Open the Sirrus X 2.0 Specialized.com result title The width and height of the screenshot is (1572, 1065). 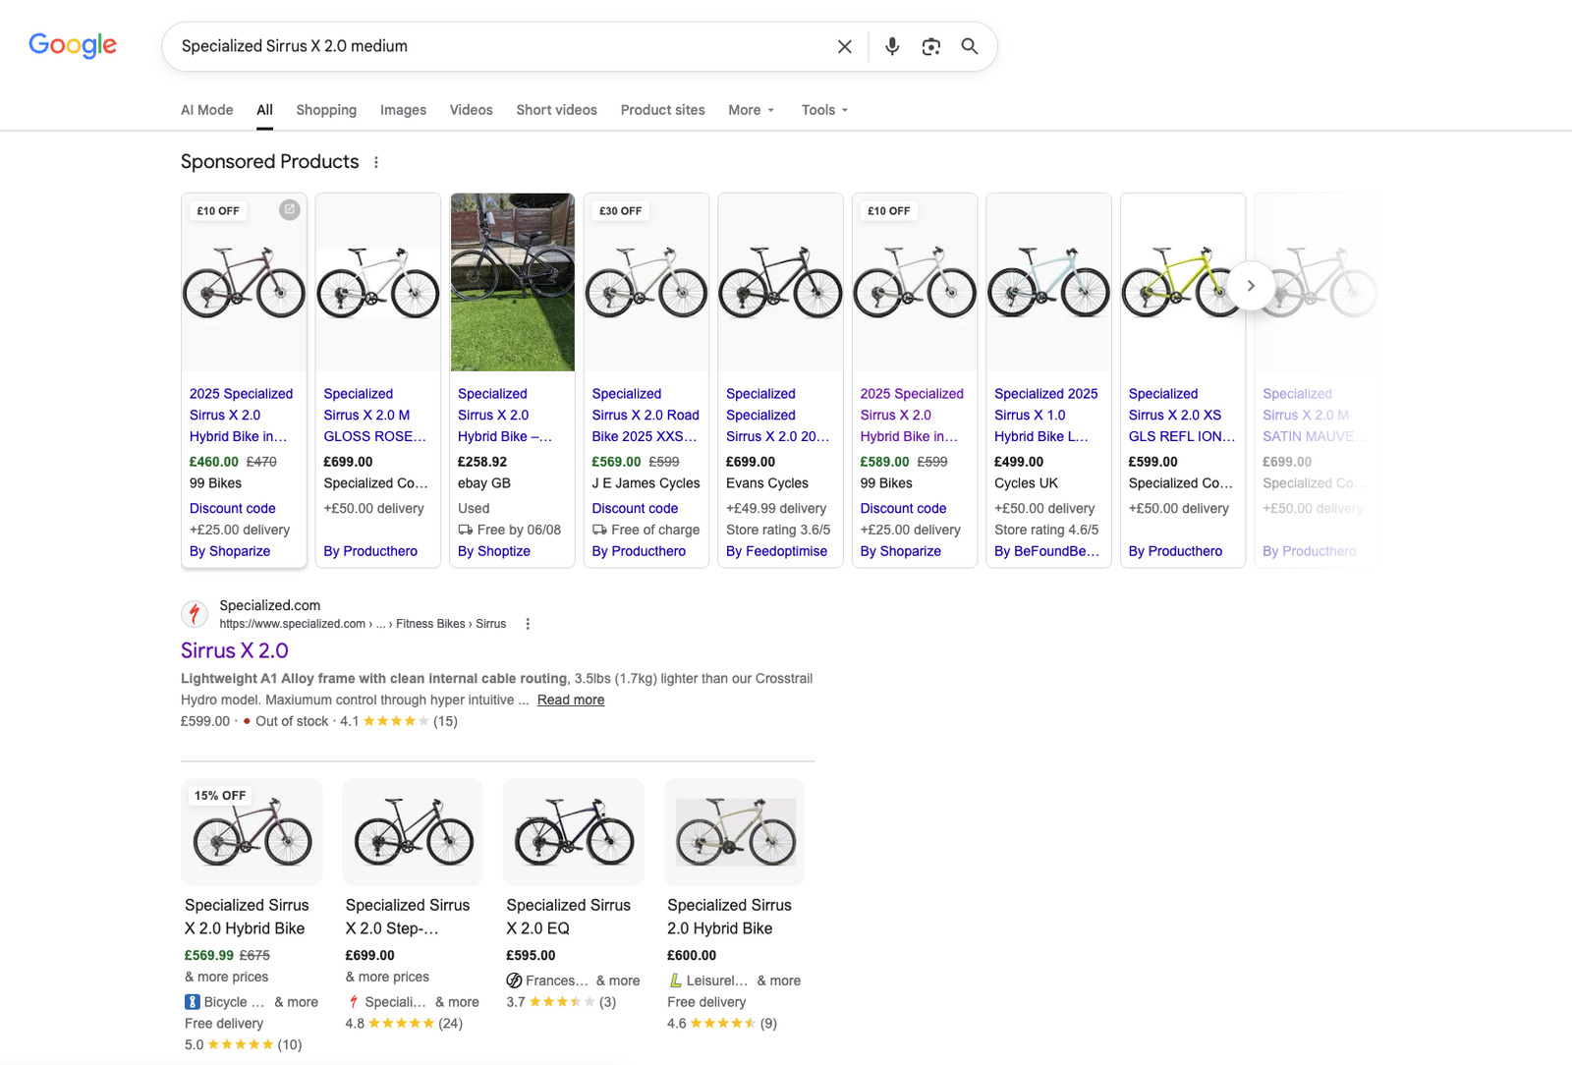234,650
